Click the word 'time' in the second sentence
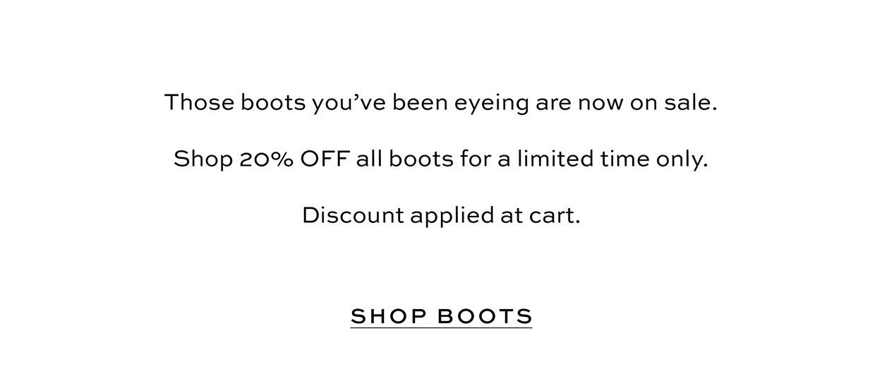 tap(620, 160)
